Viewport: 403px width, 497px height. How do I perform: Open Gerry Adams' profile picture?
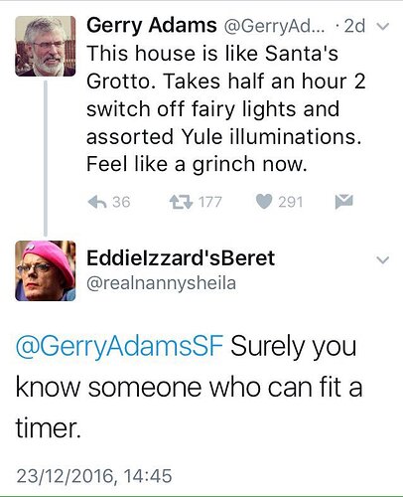point(46,46)
